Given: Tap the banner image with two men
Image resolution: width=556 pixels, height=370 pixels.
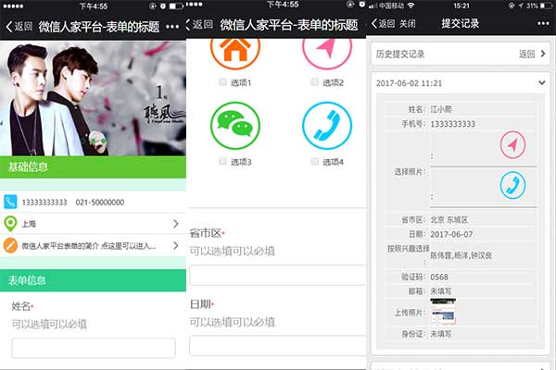Looking at the screenshot, I should (93, 98).
